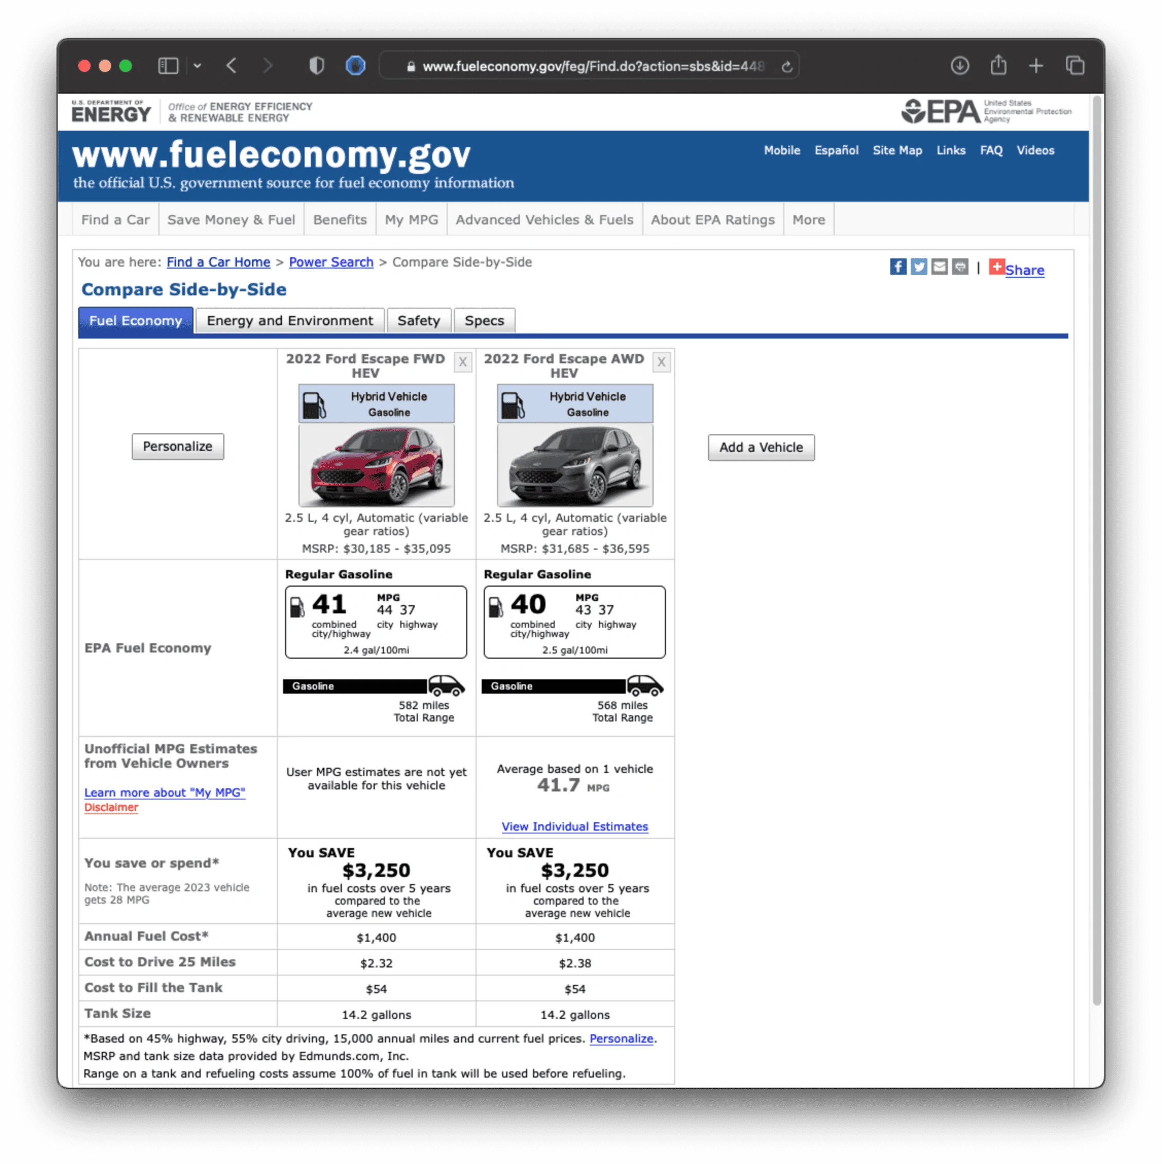Reload the current page
The height and width of the screenshot is (1164, 1162).
(787, 66)
